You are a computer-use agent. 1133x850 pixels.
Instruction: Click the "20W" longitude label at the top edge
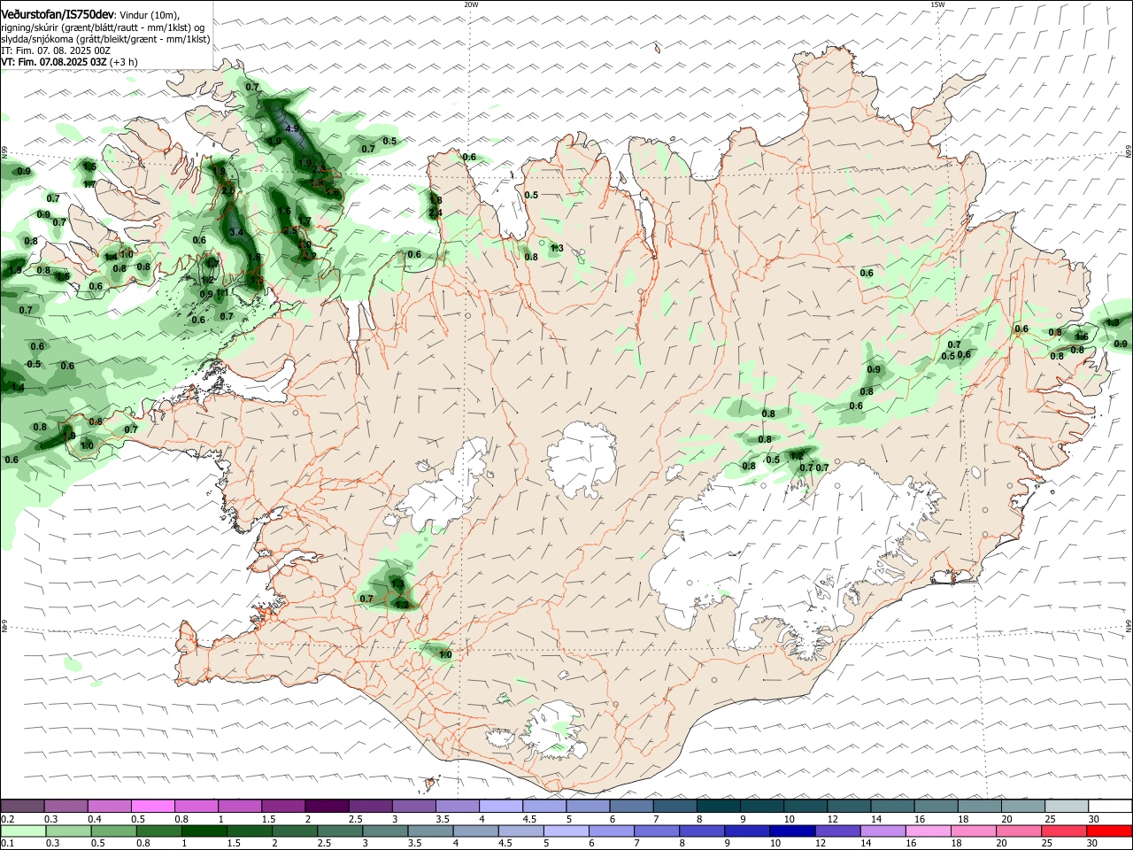(471, 4)
